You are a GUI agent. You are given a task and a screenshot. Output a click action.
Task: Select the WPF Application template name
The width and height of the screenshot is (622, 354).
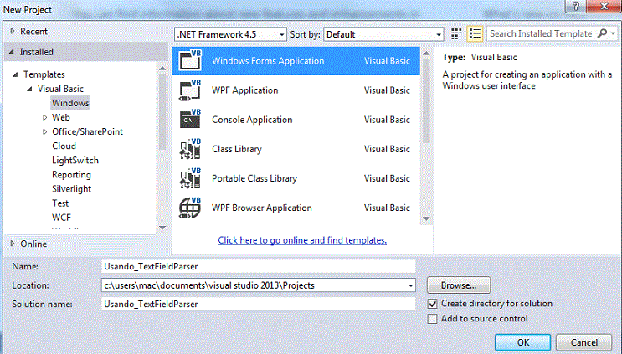pyautogui.click(x=244, y=90)
